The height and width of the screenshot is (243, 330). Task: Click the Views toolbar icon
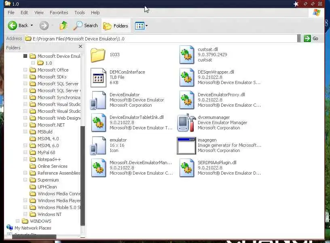coord(140,25)
